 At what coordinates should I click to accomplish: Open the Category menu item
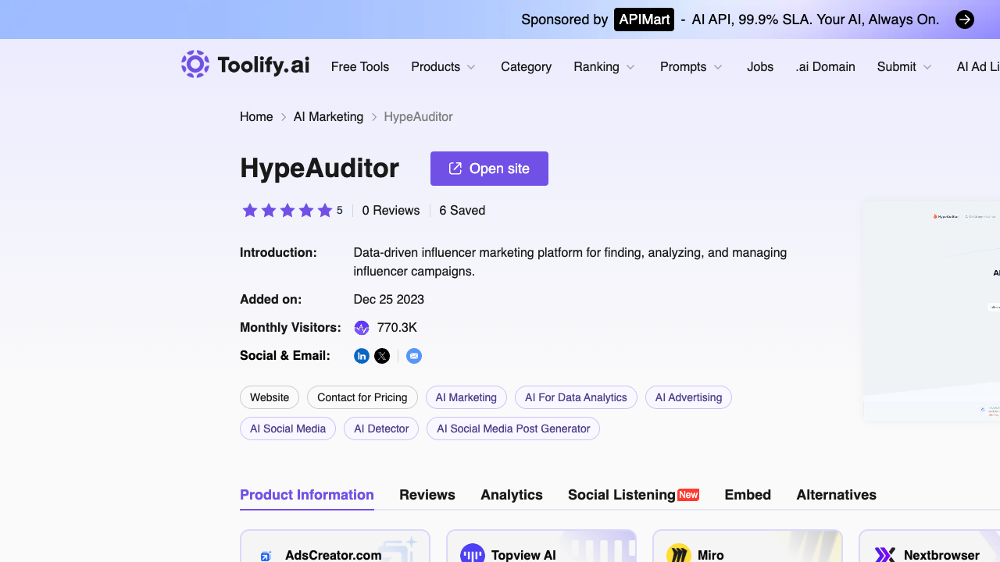(x=526, y=67)
